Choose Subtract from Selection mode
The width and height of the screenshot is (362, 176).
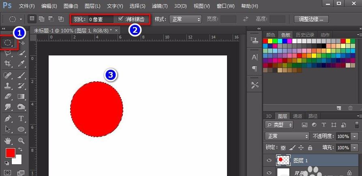[x=51, y=19]
